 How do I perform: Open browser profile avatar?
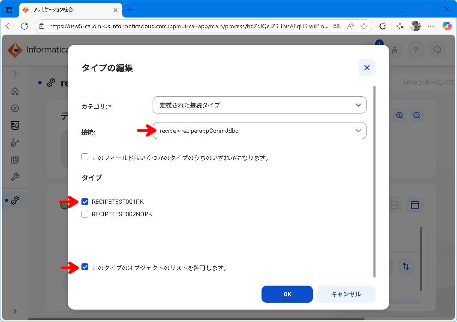click(415, 26)
